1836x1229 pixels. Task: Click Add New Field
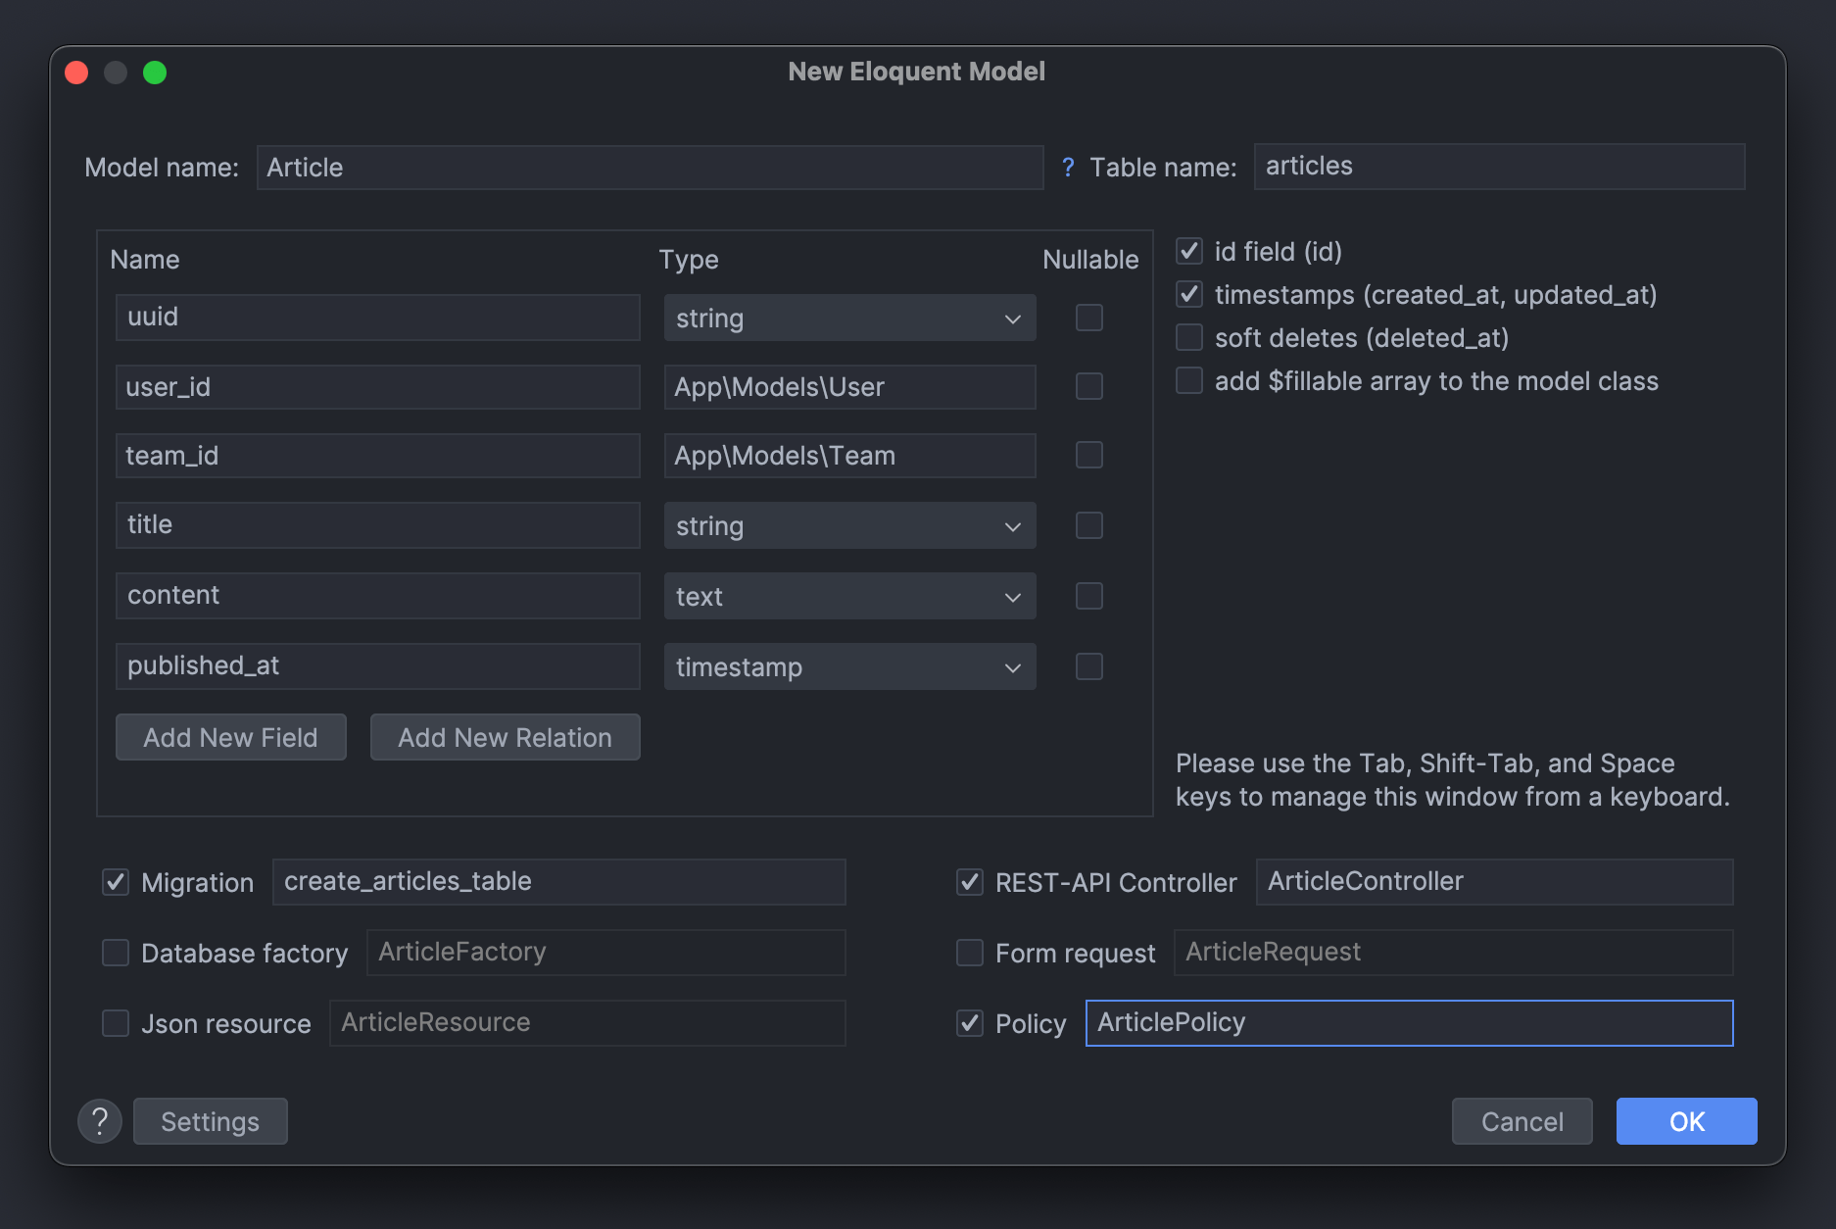pos(230,737)
